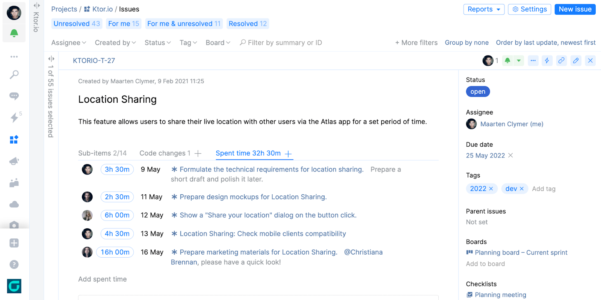Image resolution: width=601 pixels, height=300 pixels.
Task: Open the help question mark icon
Action: coord(14,264)
